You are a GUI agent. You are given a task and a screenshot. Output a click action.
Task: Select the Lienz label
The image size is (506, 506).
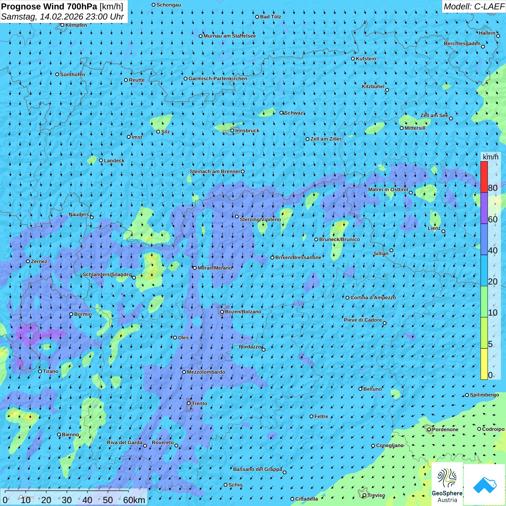point(434,228)
